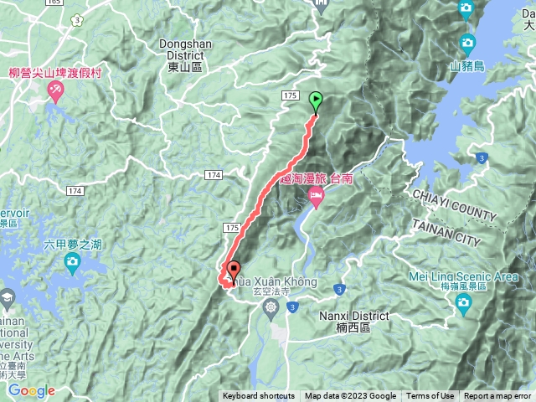The height and width of the screenshot is (402, 536).
Task: Open the pink hotel pin near 趣淘漫旅 台南
Action: (317, 198)
